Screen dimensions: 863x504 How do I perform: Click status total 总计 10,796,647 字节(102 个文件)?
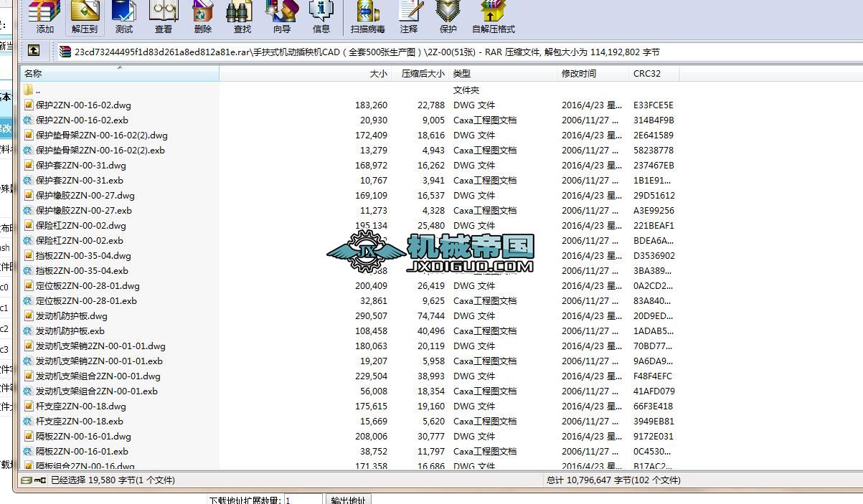click(613, 480)
